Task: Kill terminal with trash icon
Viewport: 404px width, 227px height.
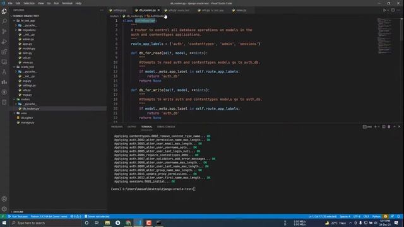Action: tap(389, 127)
